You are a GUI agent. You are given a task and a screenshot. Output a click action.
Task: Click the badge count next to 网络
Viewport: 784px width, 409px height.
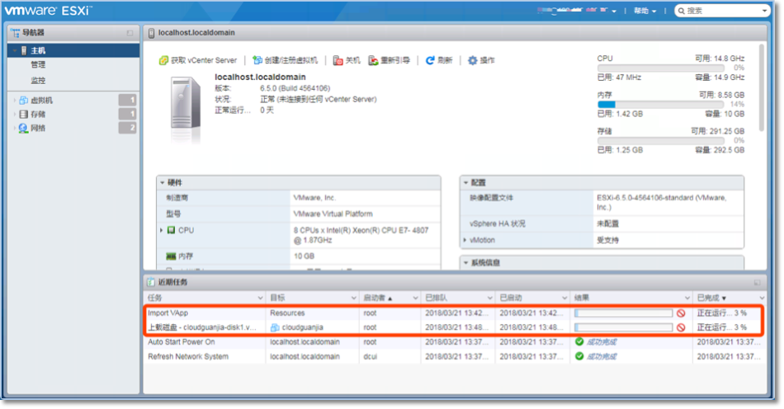127,129
